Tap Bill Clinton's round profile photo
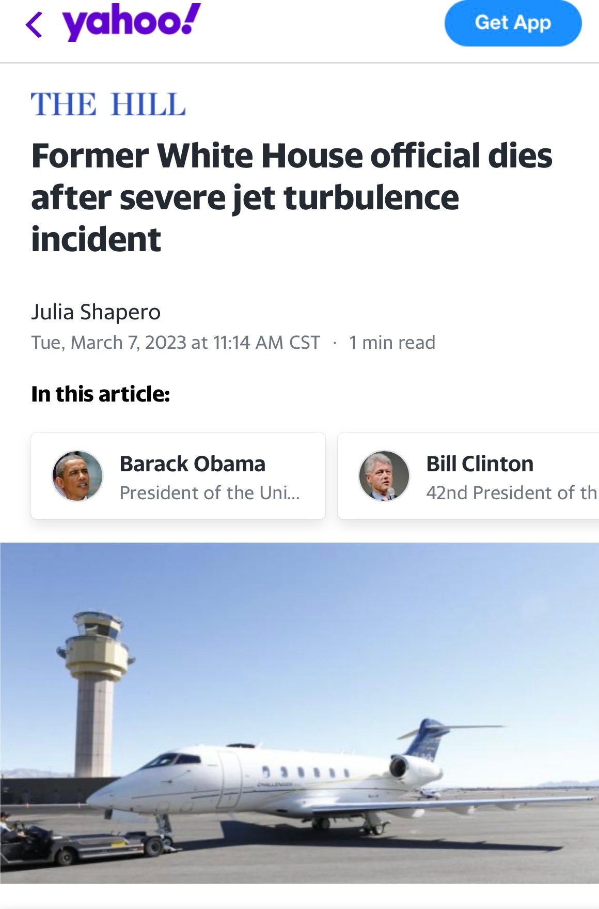Image resolution: width=599 pixels, height=909 pixels. click(x=384, y=475)
